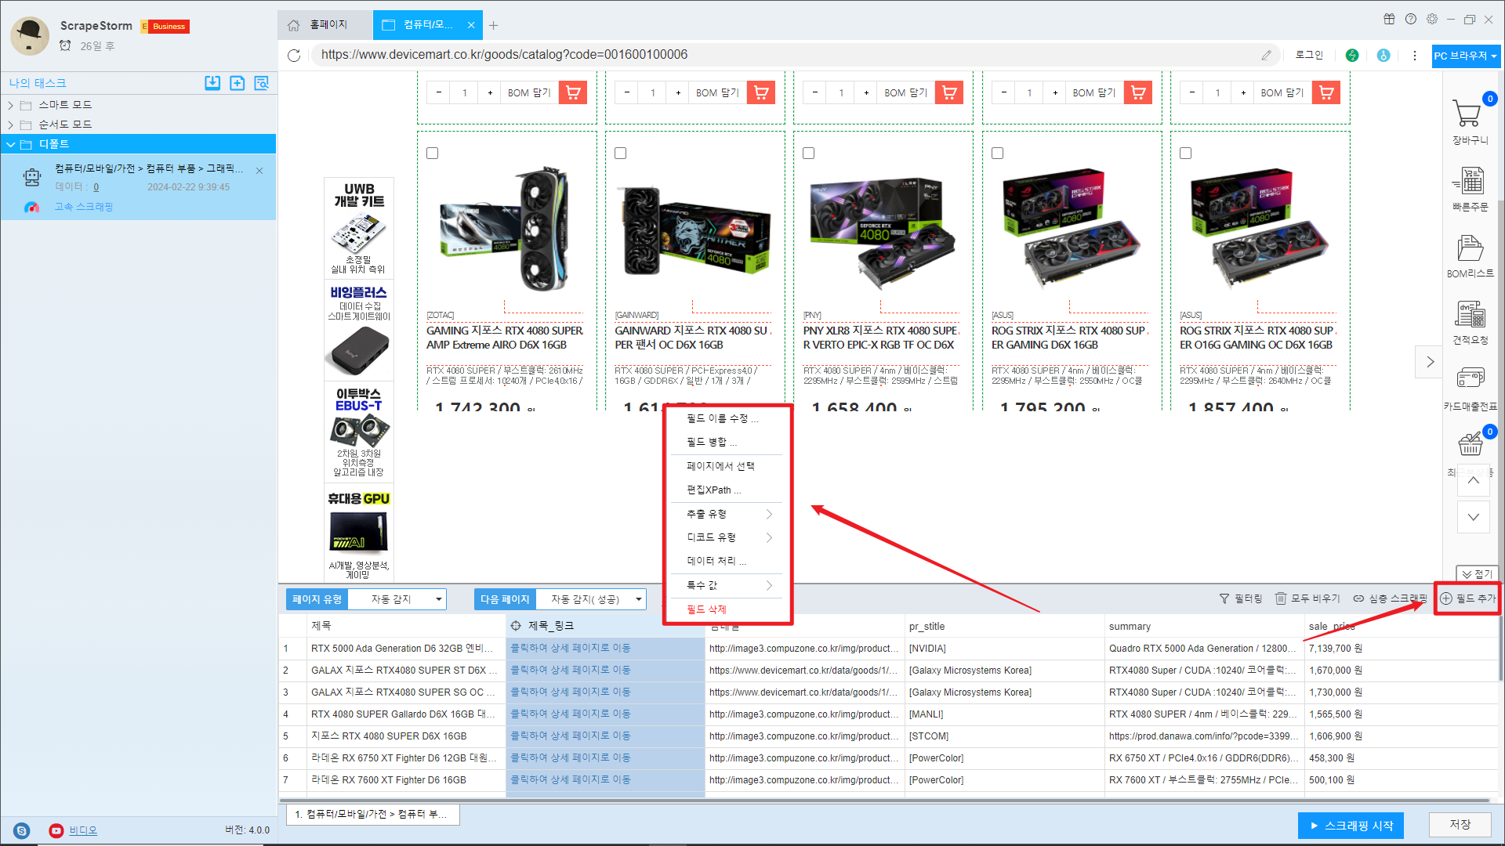Screen dimensions: 1505x846
Task: Open the 다음 페이지 자동 감지 dropdown
Action: [591, 599]
